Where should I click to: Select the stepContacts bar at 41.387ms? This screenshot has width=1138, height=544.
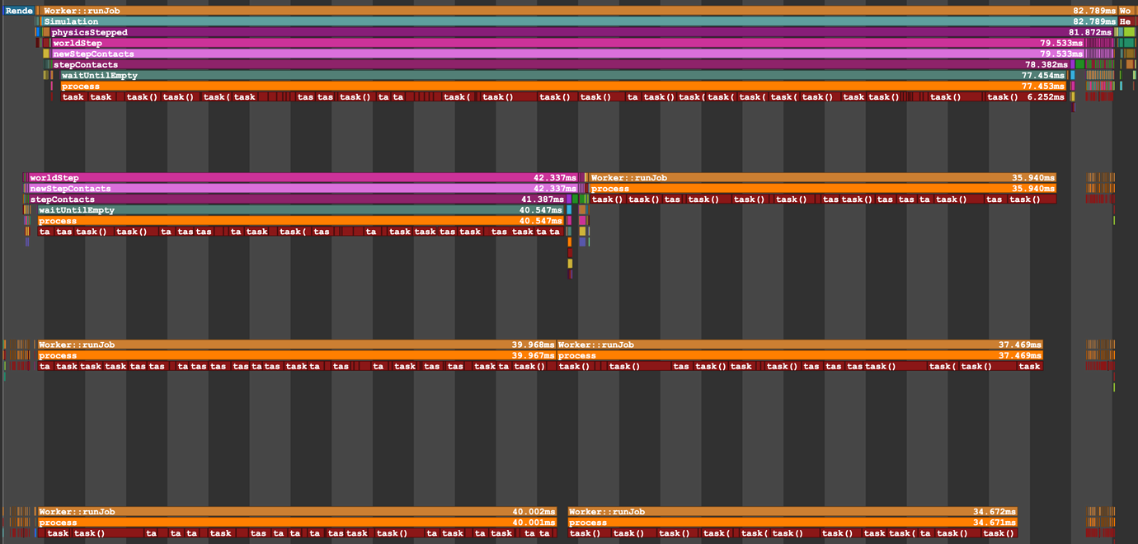(x=297, y=199)
